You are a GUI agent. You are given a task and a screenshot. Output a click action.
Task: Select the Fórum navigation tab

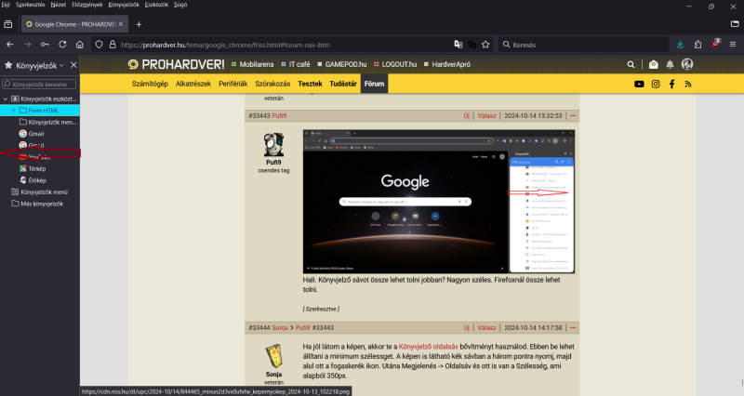[374, 84]
